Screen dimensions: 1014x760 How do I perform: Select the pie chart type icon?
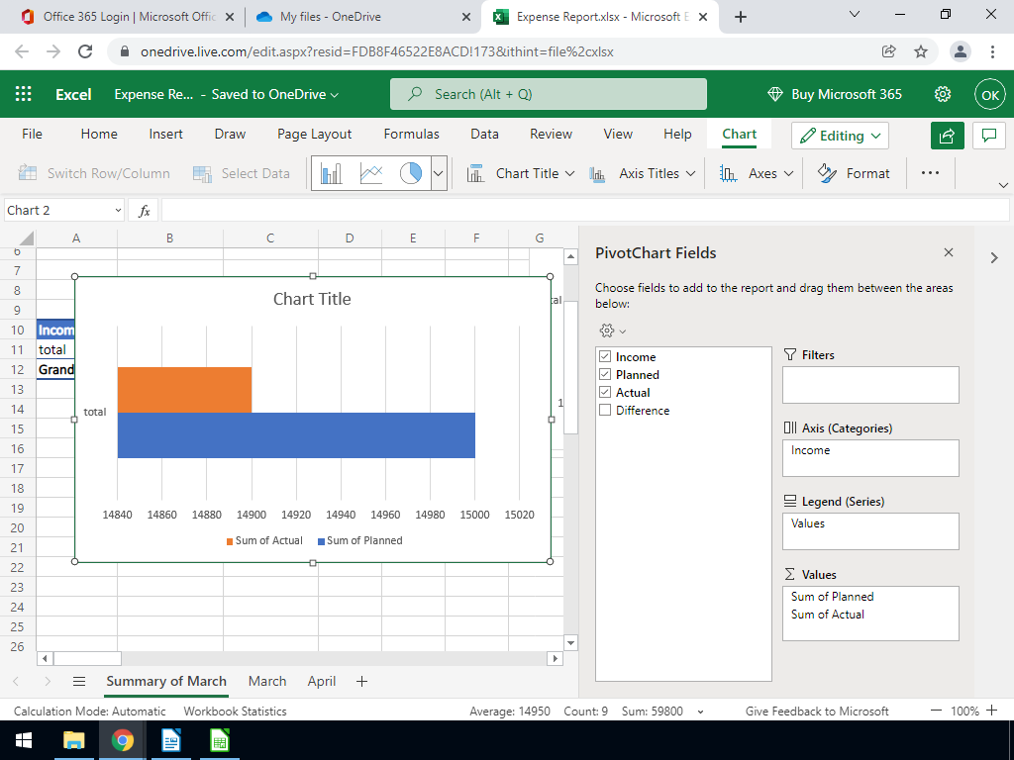click(411, 173)
